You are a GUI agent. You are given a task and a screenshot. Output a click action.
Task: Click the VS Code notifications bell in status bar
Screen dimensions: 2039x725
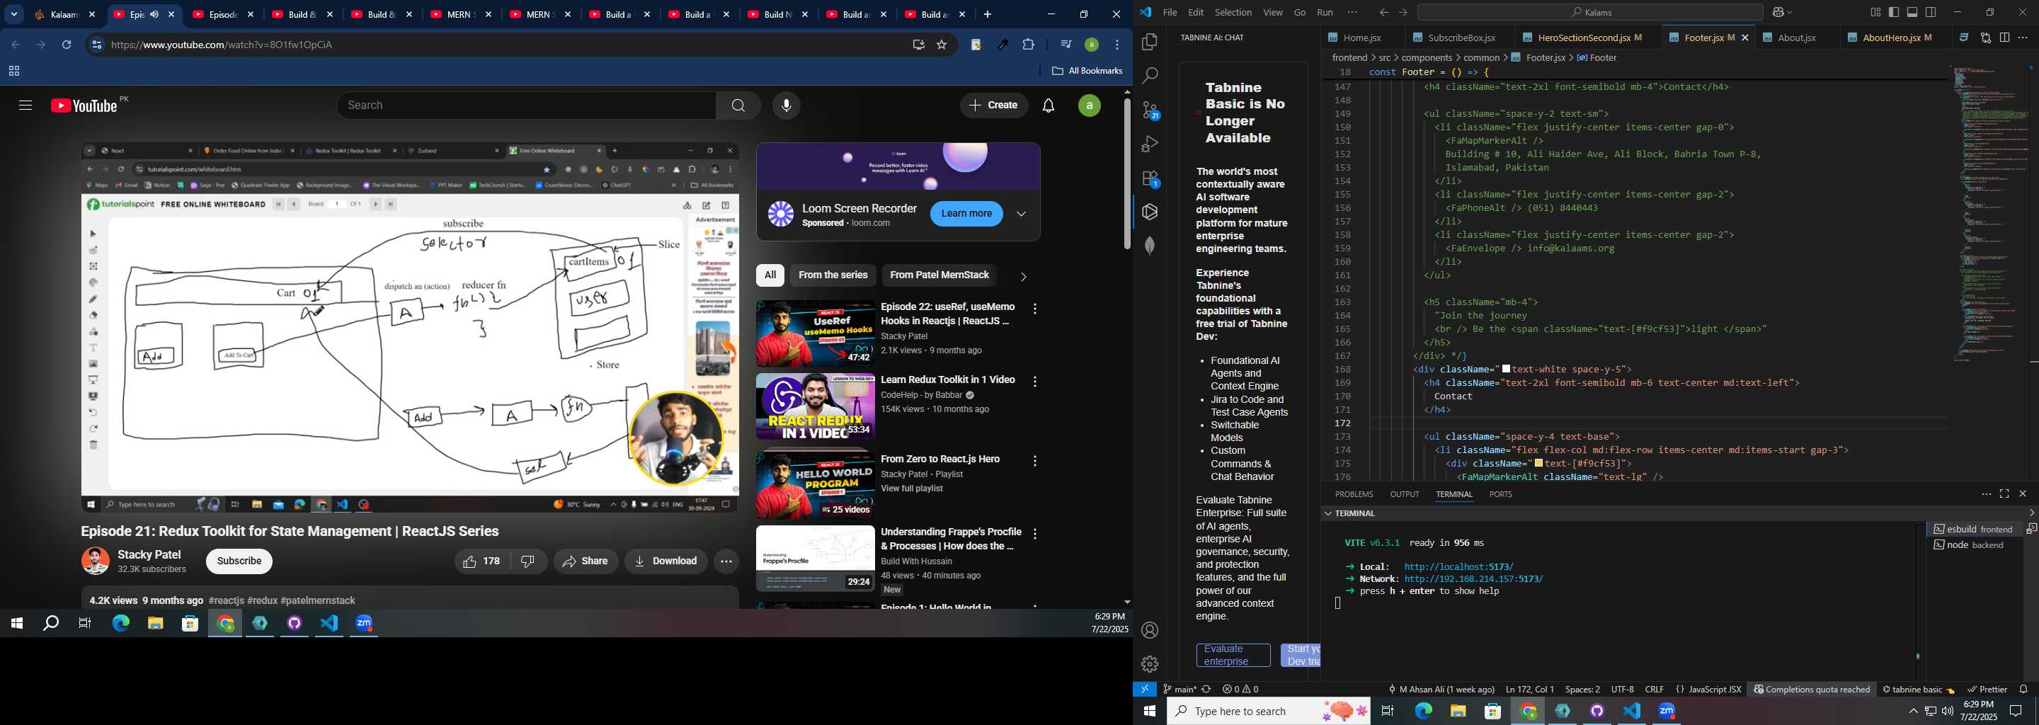pos(2023,690)
